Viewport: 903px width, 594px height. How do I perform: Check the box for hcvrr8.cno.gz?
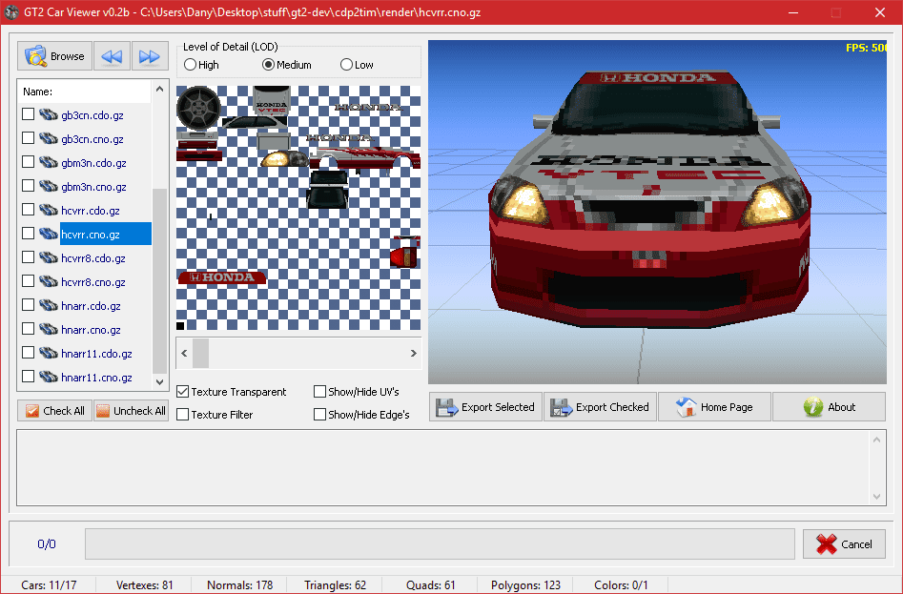pos(28,281)
